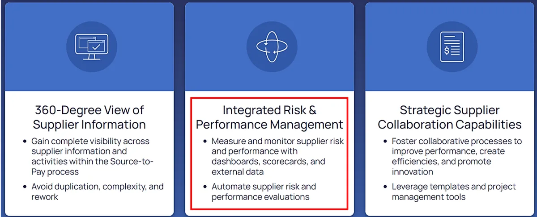Screen dimensions: 537x217
Task: Click blue header of the first card
Action: click(x=89, y=46)
